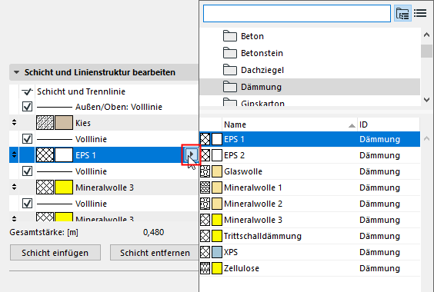The width and height of the screenshot is (434, 292).
Task: Click Trittschalldämmung hatch pattern icon
Action: [x=205, y=236]
